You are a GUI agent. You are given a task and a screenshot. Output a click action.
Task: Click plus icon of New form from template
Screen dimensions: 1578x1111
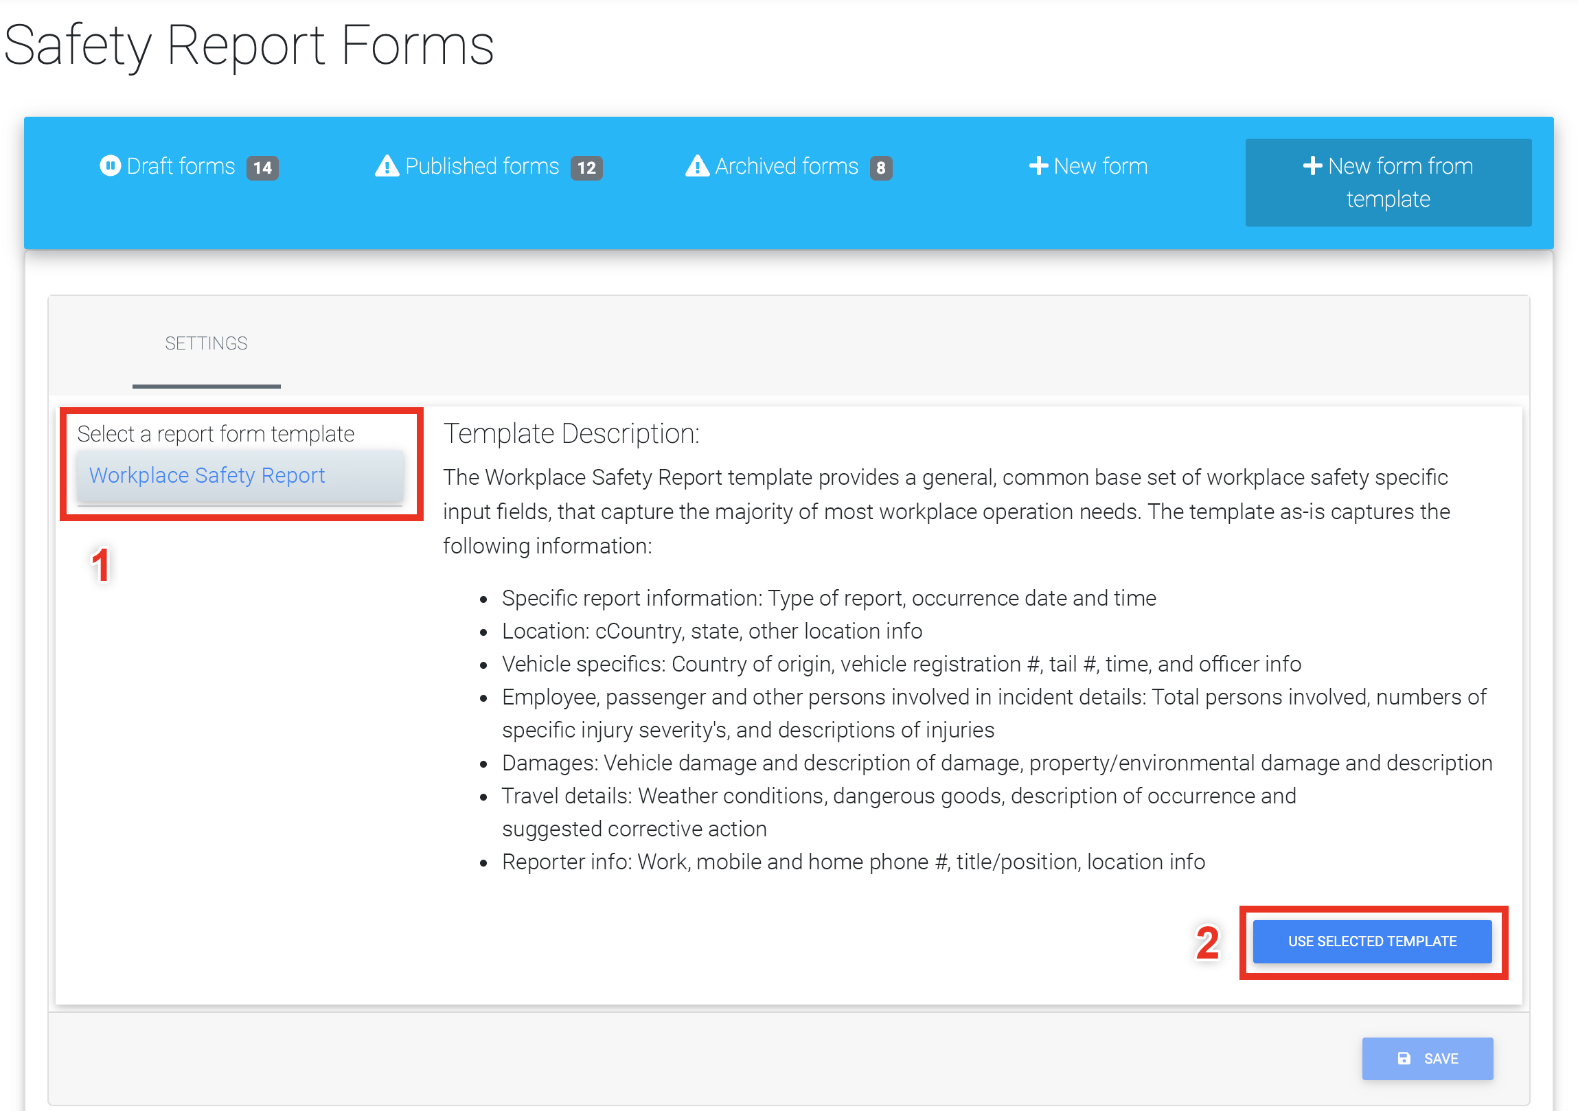click(1312, 165)
